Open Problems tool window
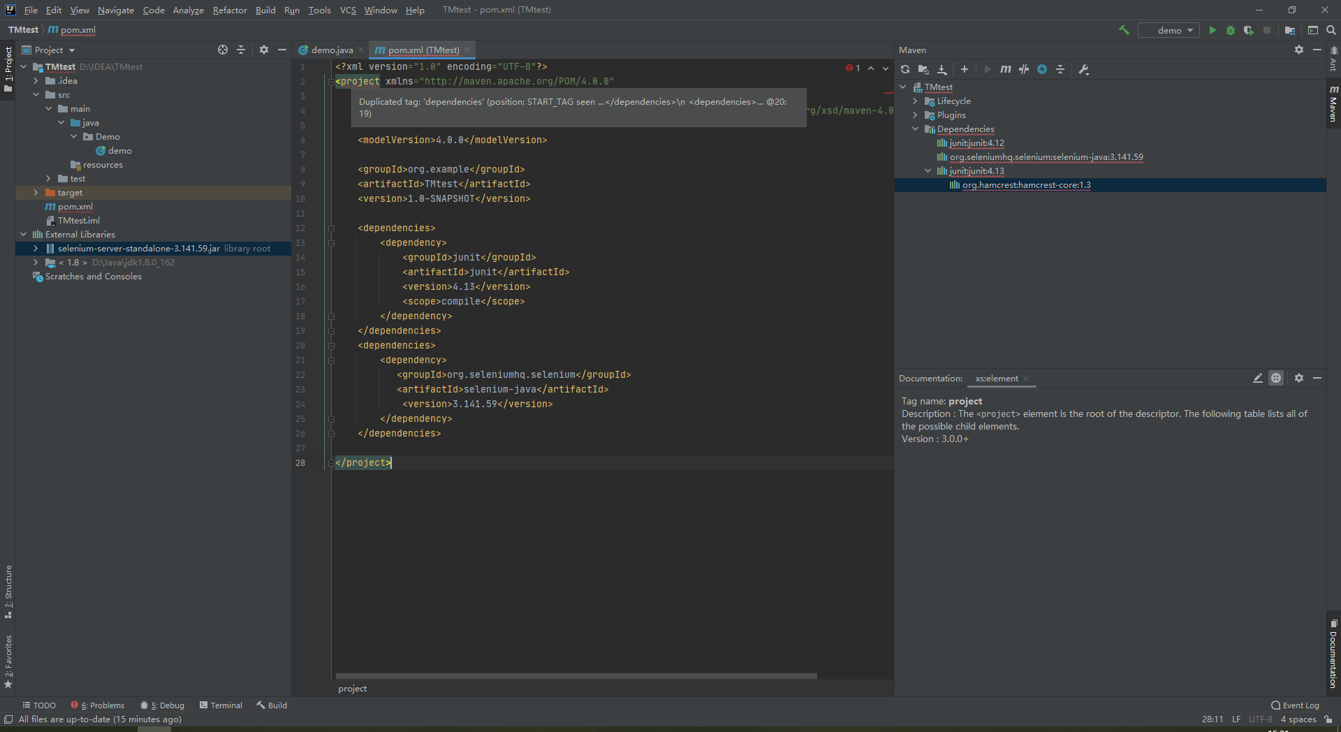 pos(97,705)
